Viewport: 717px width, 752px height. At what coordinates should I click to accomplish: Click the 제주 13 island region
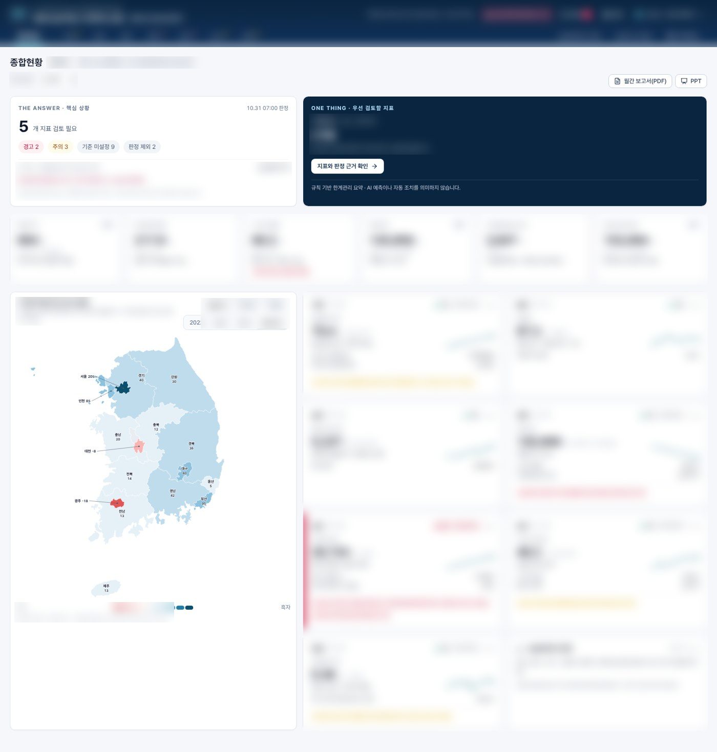pyautogui.click(x=106, y=589)
